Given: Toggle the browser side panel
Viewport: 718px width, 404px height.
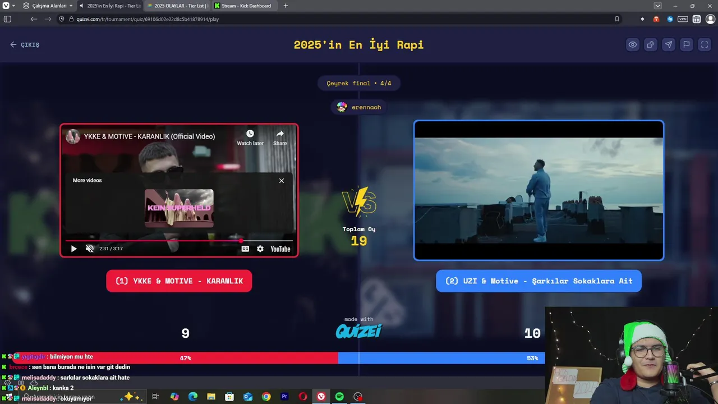Looking at the screenshot, I should (7, 19).
